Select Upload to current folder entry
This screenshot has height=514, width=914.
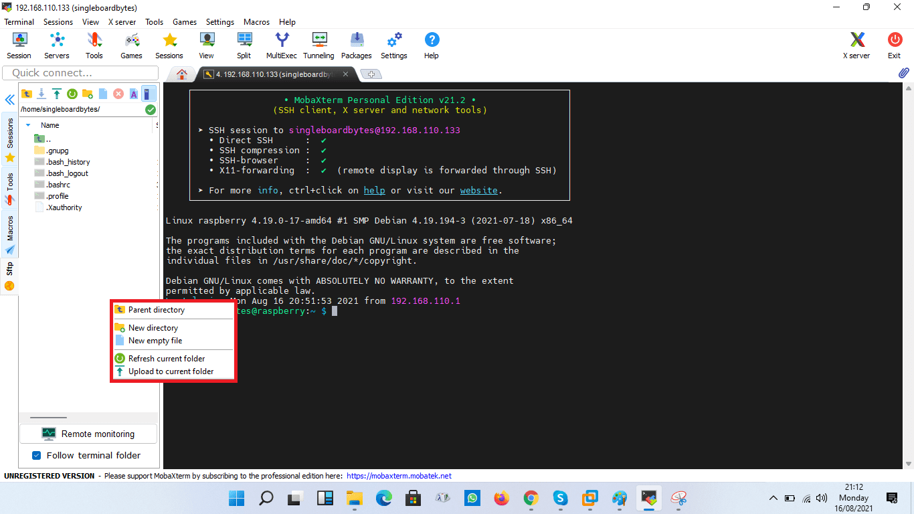click(173, 371)
